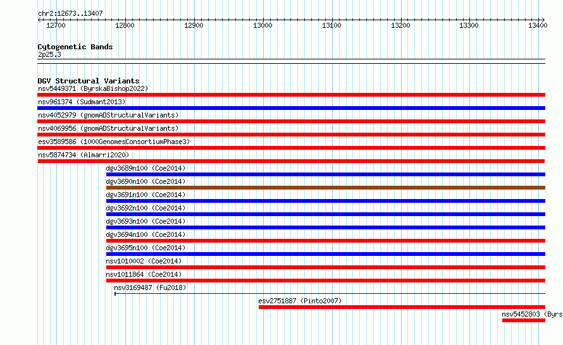Open the nsv1010002 (Coe2014) label
The height and width of the screenshot is (345, 563).
[x=144, y=261]
